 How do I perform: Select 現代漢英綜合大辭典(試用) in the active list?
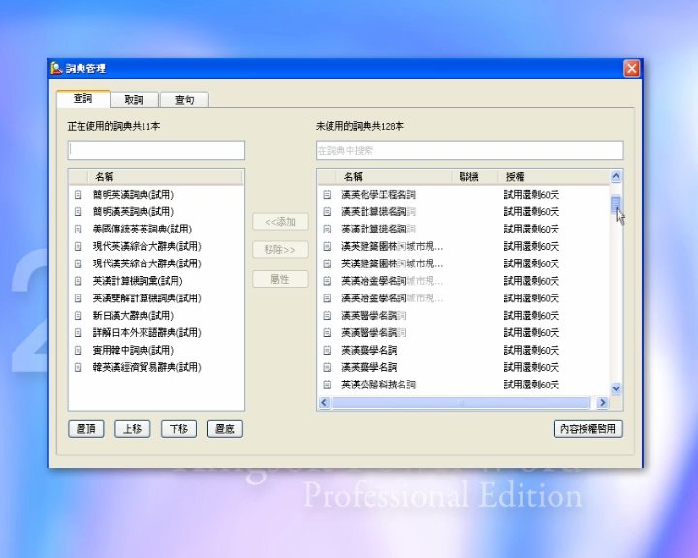point(156,263)
